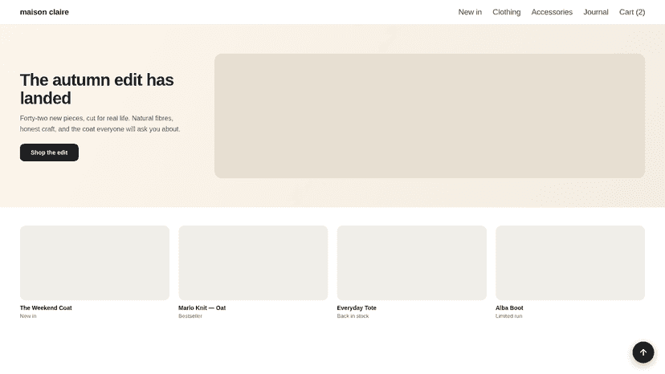The image size is (665, 374).
Task: Open the New in menu
Action: [470, 12]
